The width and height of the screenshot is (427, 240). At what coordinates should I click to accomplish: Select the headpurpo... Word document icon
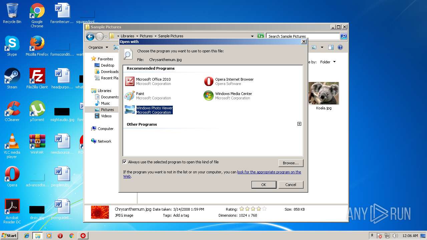pyautogui.click(x=62, y=79)
